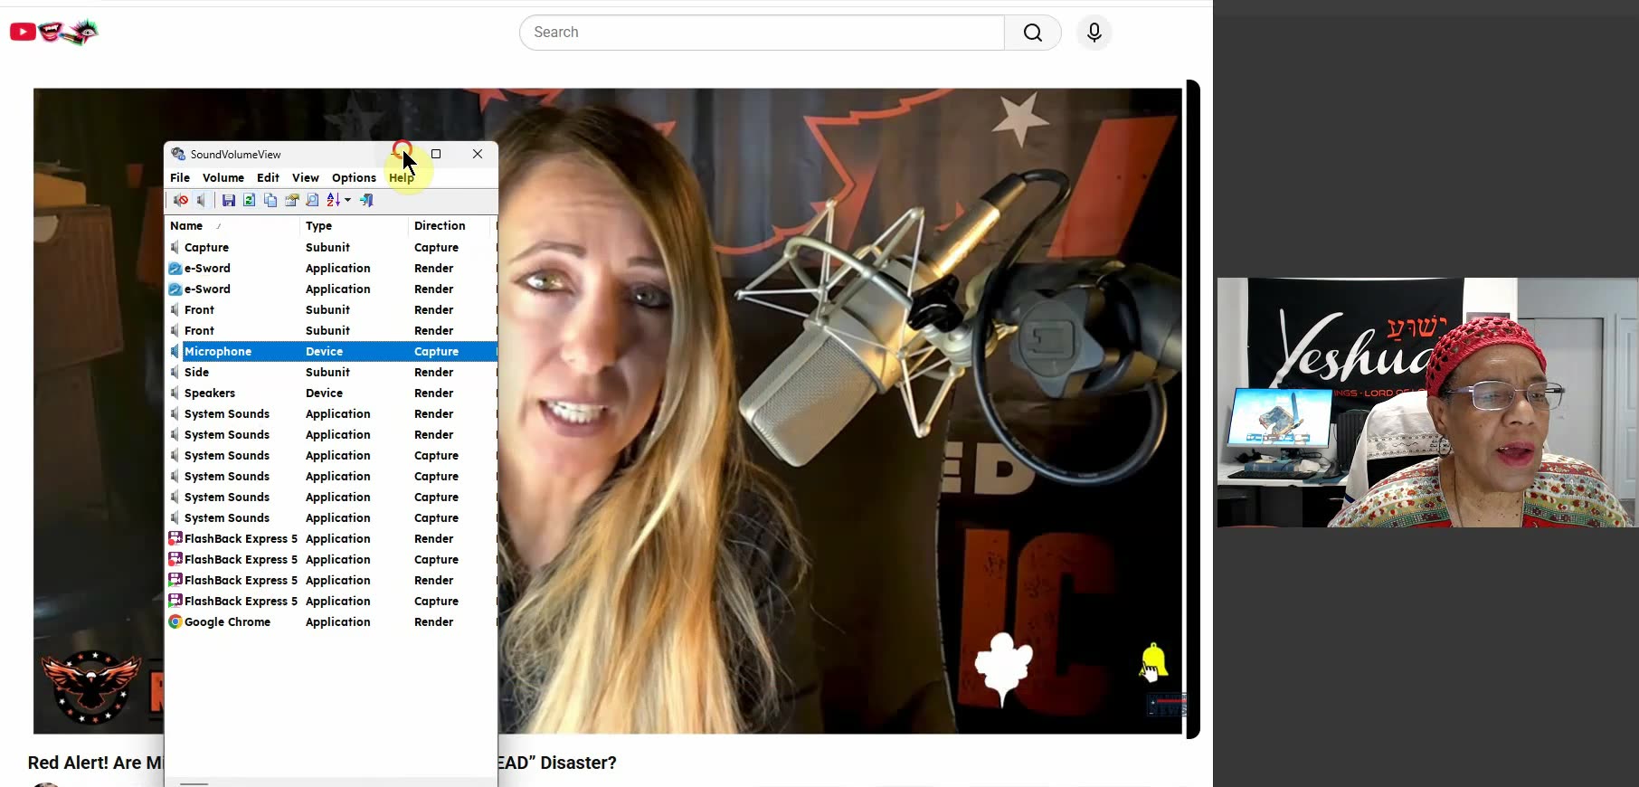This screenshot has height=787, width=1639.
Task: Click the webcam overlay showing the Yeshua banner
Action: coord(1426,403)
